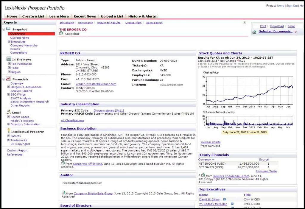Expand Mergers & Acquisitions node
This screenshot has width=305, height=209.
click(x=9, y=87)
